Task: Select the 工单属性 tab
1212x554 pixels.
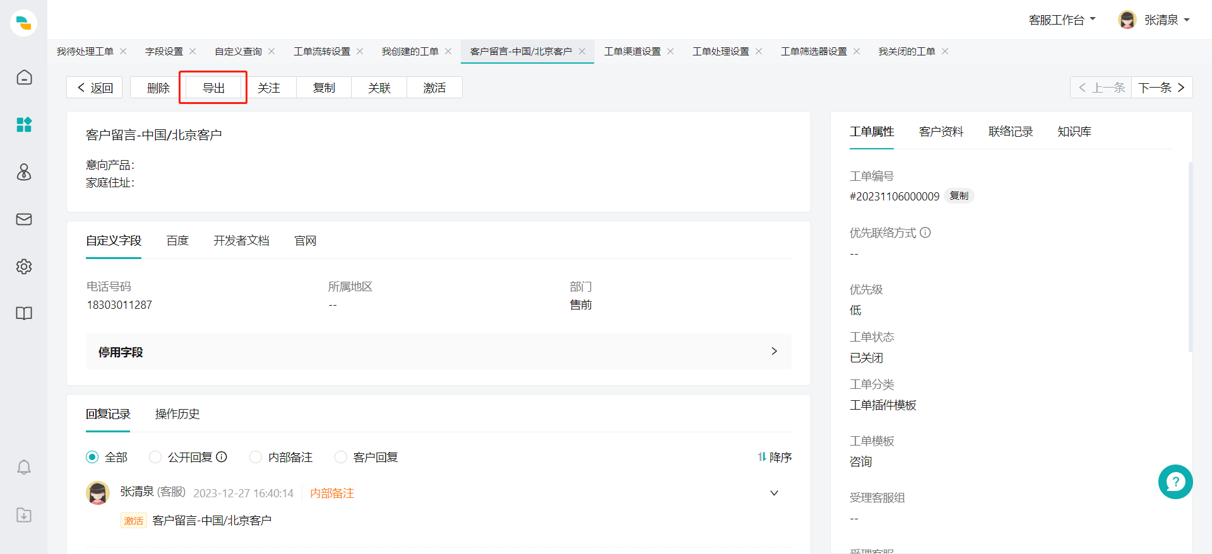Action: point(872,132)
